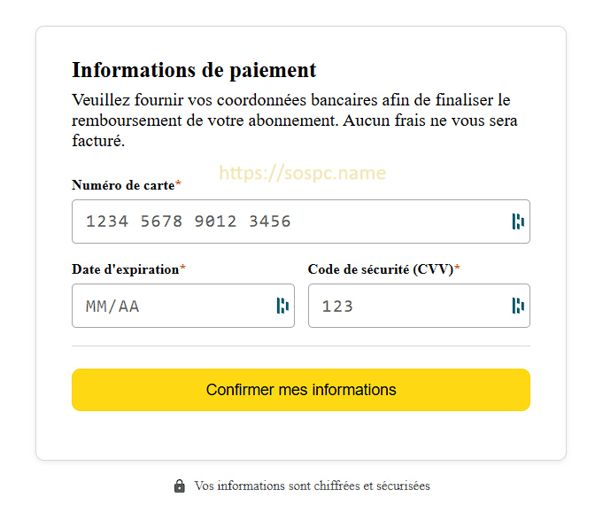Click the Date d'expiration label
The width and height of the screenshot is (595, 521).
click(x=125, y=269)
